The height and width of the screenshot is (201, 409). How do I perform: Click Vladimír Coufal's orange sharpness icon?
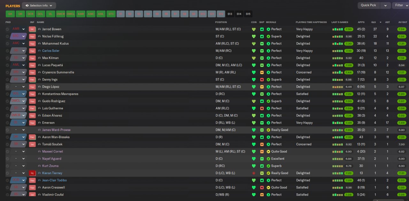tap(262, 195)
